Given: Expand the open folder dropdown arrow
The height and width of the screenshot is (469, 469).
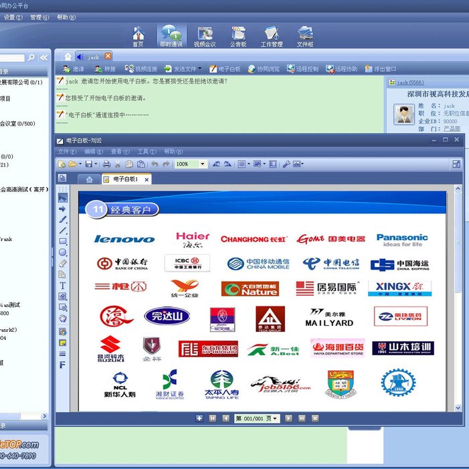Looking at the screenshot, I should [x=80, y=164].
